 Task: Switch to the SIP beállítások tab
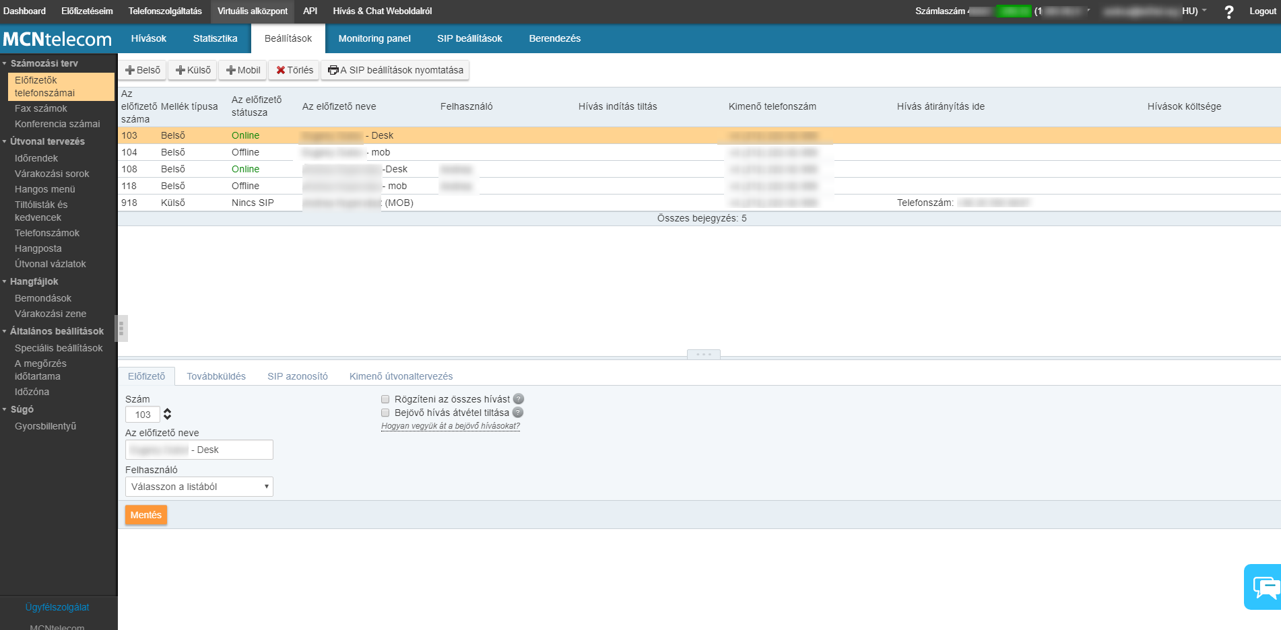point(469,38)
